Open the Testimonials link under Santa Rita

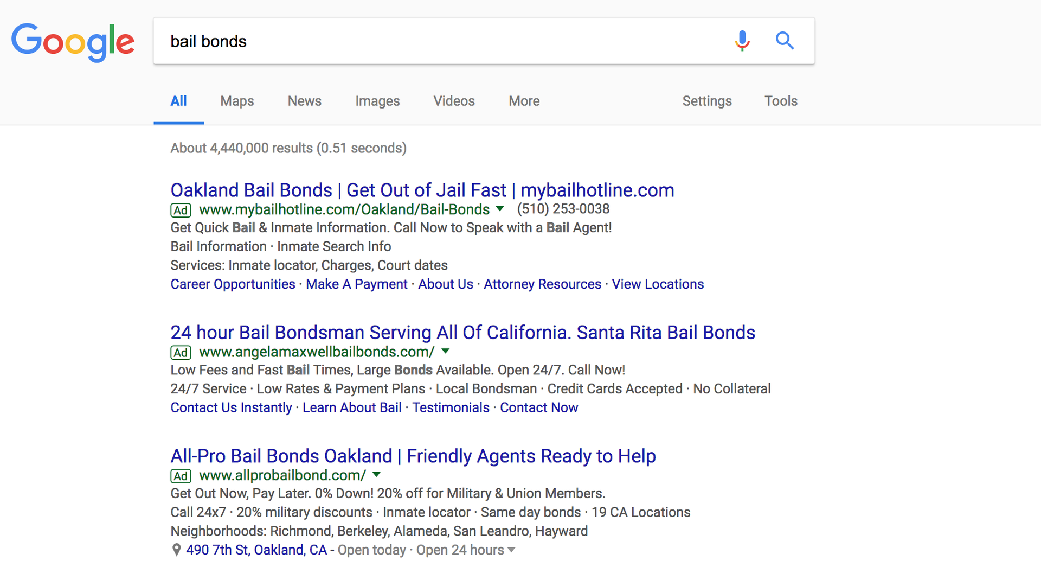pyautogui.click(x=451, y=407)
